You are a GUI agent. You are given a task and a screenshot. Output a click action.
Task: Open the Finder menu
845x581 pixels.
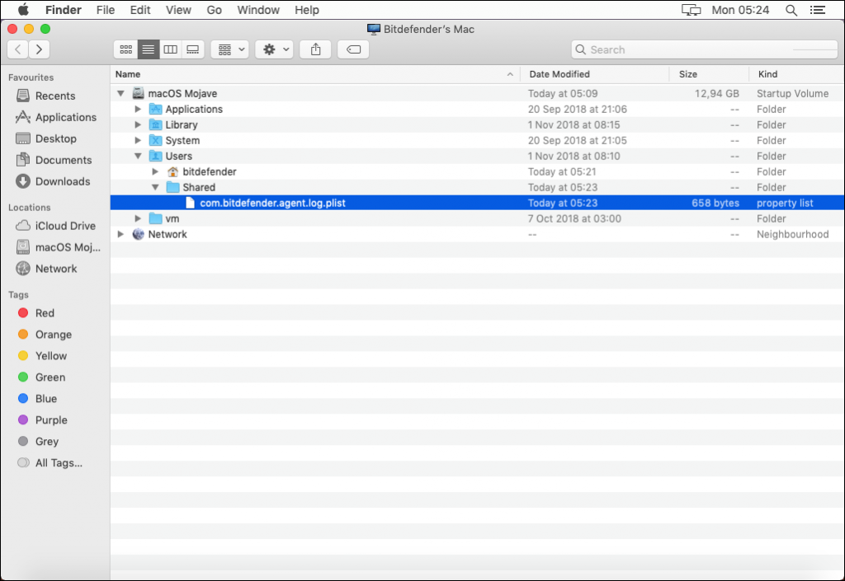tap(63, 10)
